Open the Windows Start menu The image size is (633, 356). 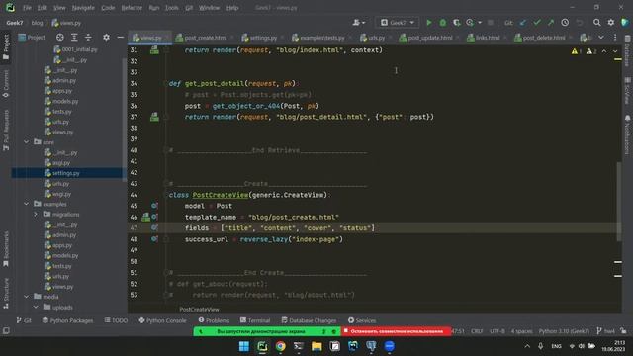pyautogui.click(x=244, y=346)
